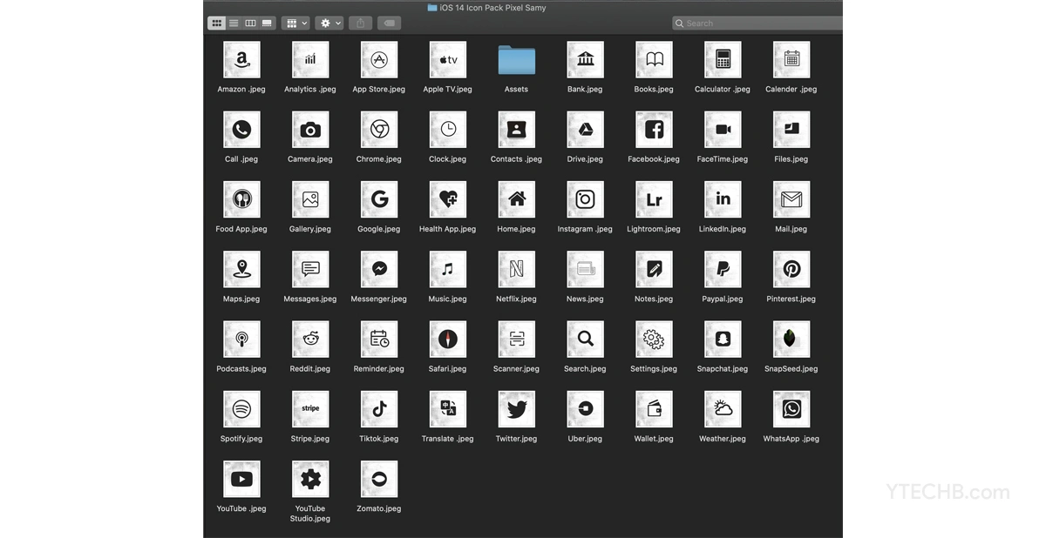
Task: Select the Tiktok.jpeg icon
Action: click(x=379, y=409)
